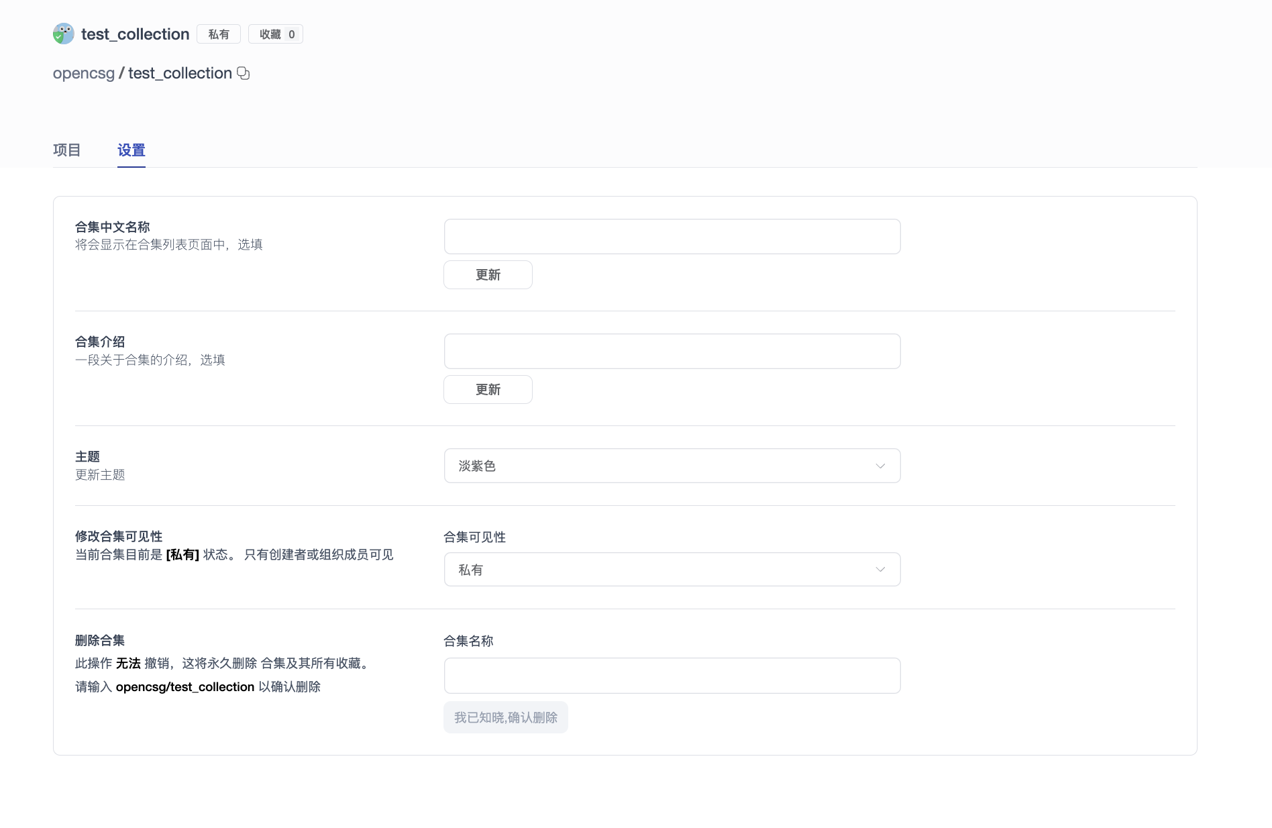
Task: Copy the opencsg/test_collection path via copy icon
Action: click(244, 74)
